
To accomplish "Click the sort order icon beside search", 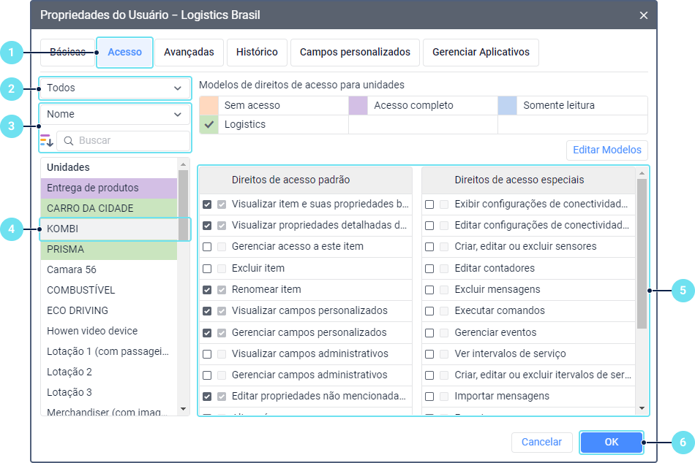I will point(47,140).
